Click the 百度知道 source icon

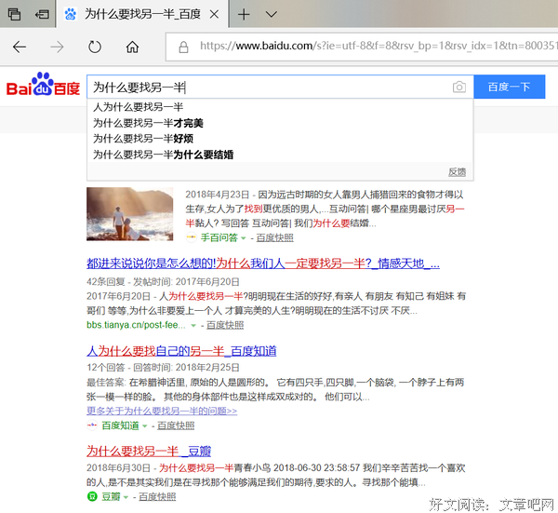92,425
